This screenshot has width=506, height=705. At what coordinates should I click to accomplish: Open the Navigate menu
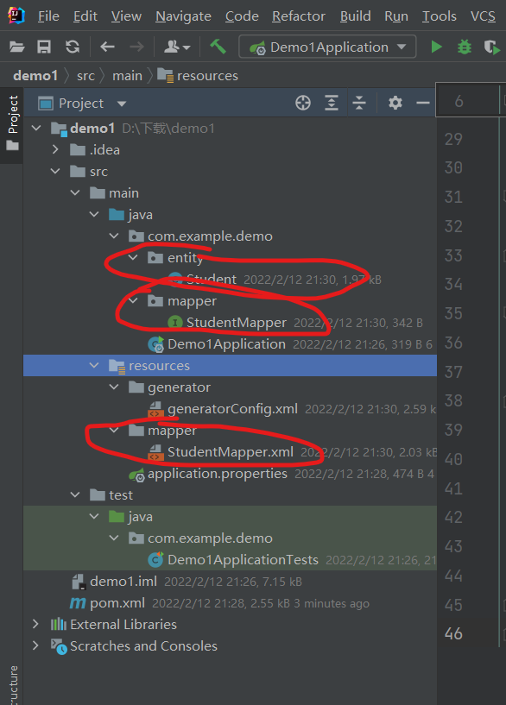point(184,16)
